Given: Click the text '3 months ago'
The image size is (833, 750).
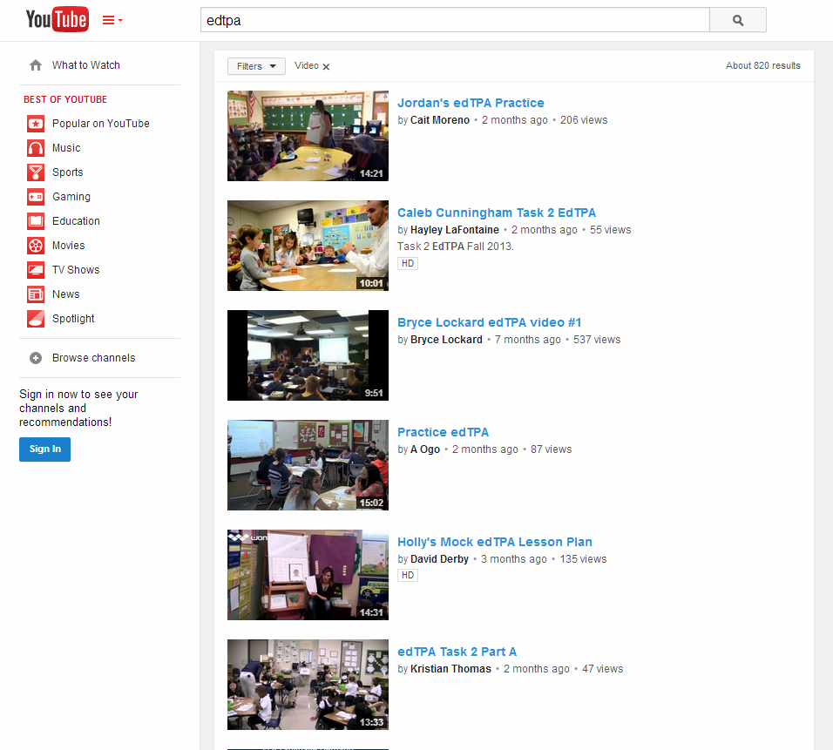Looking at the screenshot, I should [514, 559].
